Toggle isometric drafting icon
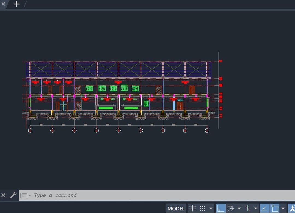The image size is (295, 215). [x=247, y=208]
